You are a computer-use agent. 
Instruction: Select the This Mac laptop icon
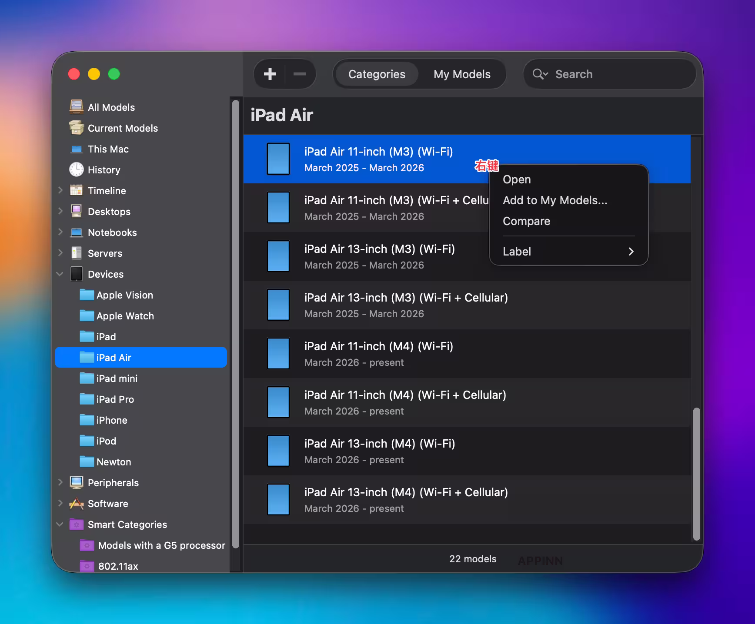pos(77,149)
